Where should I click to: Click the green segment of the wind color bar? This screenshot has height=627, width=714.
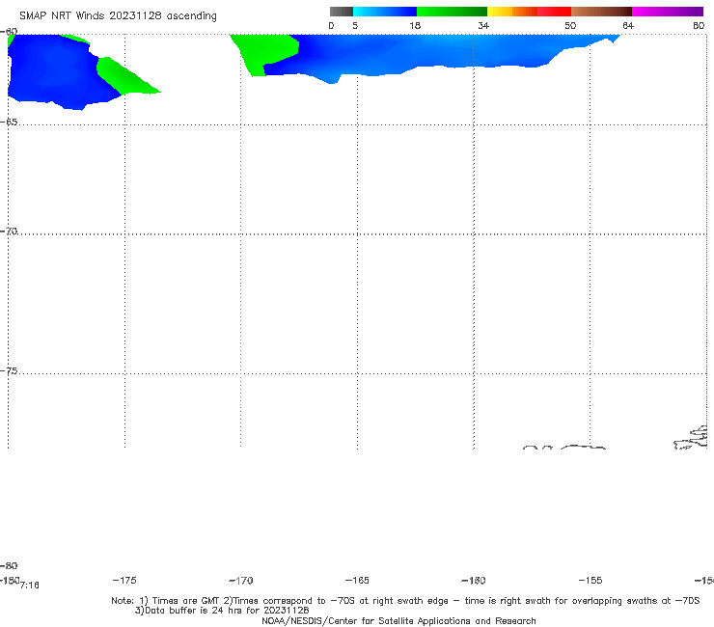(452, 12)
